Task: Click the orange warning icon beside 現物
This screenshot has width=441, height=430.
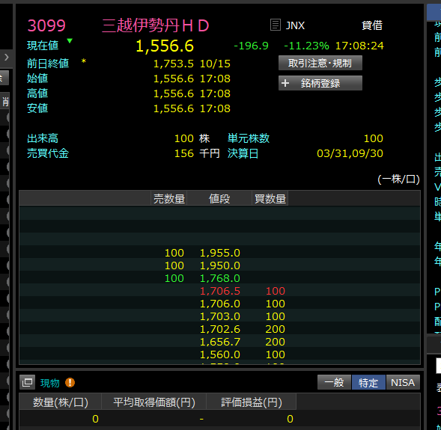Action: click(x=70, y=382)
